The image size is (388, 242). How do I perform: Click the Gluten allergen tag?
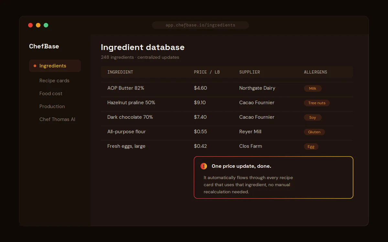tap(314, 132)
